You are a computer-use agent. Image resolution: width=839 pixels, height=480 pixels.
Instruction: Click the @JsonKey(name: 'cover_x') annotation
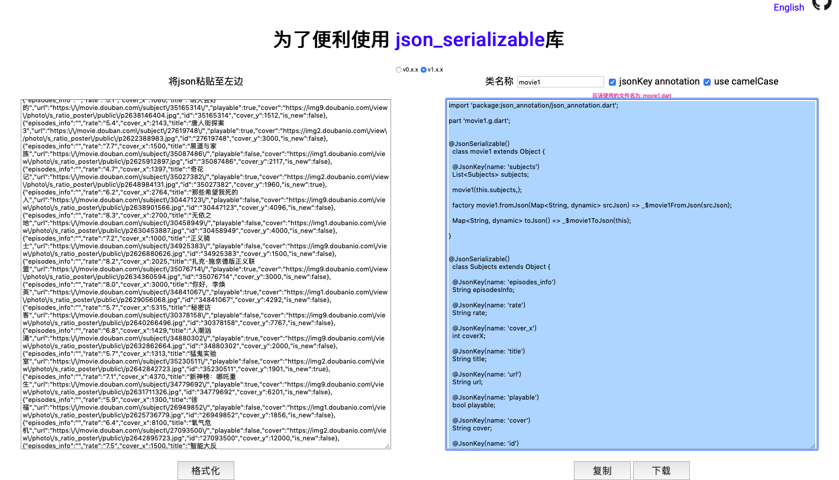coord(495,328)
